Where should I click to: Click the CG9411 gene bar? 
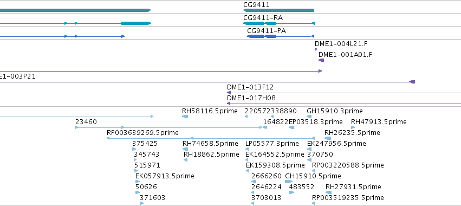pyautogui.click(x=278, y=10)
